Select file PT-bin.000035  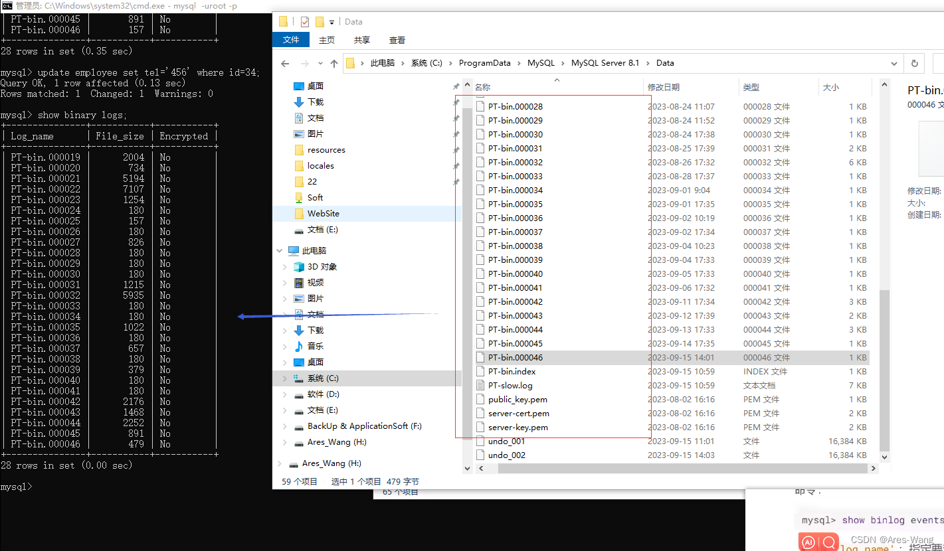coord(516,204)
